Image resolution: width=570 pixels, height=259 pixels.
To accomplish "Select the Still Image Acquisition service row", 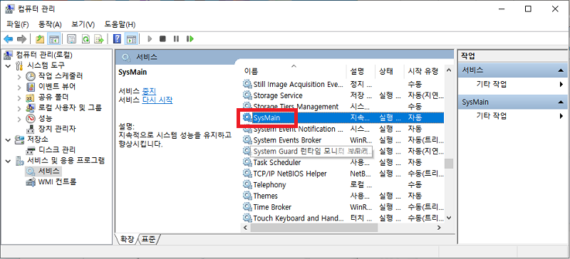I will [x=343, y=84].
